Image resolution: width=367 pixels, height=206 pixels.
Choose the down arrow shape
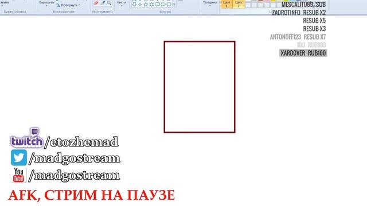(x=134, y=4)
